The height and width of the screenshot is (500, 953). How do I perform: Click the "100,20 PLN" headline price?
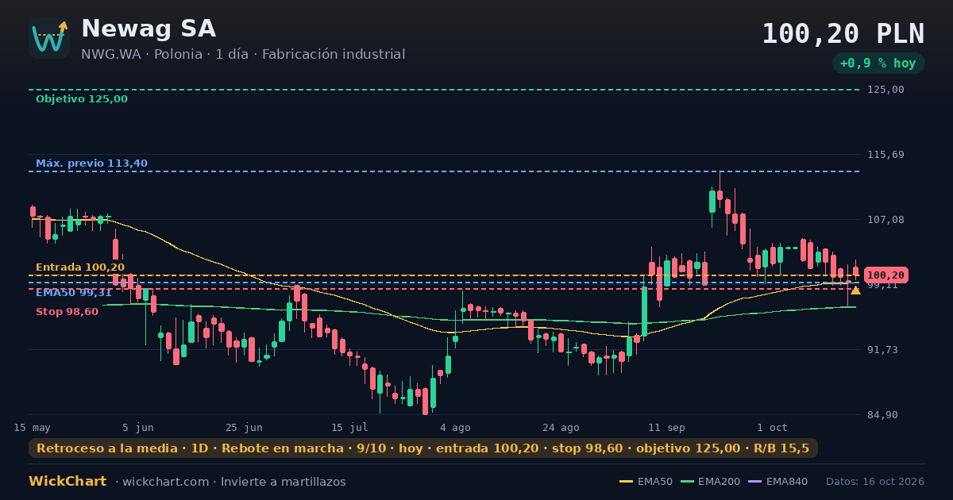843,34
